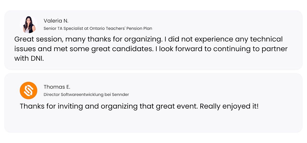Click Valeria N.'s profile photo

28,24
